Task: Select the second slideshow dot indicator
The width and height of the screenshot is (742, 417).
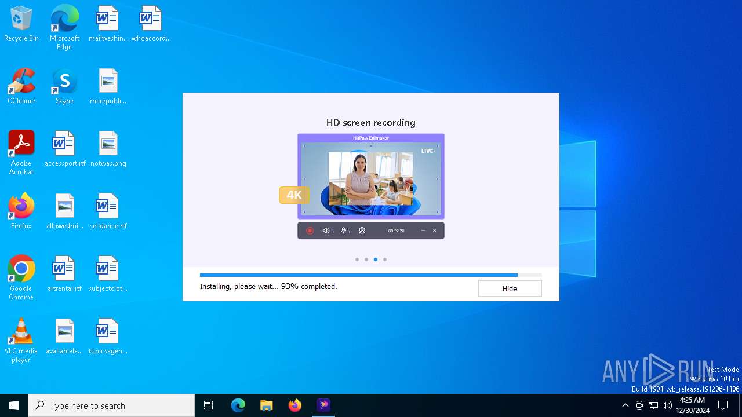Action: (366, 259)
